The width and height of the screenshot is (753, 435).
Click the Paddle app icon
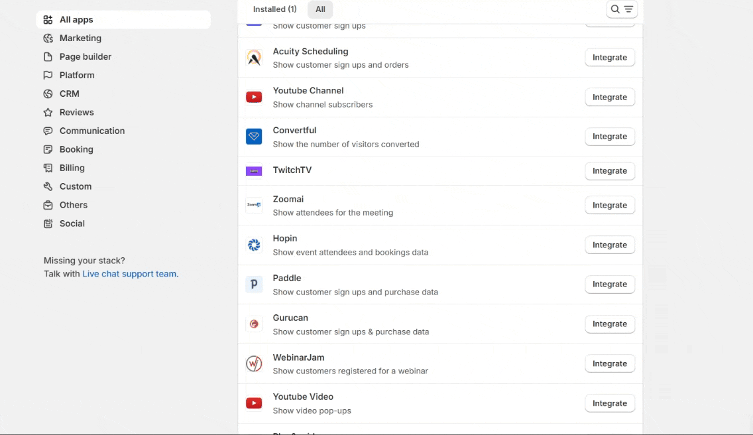point(254,284)
